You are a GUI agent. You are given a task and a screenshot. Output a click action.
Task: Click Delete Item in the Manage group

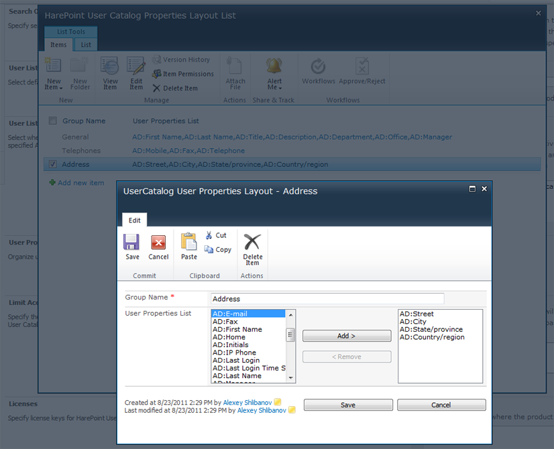point(175,88)
